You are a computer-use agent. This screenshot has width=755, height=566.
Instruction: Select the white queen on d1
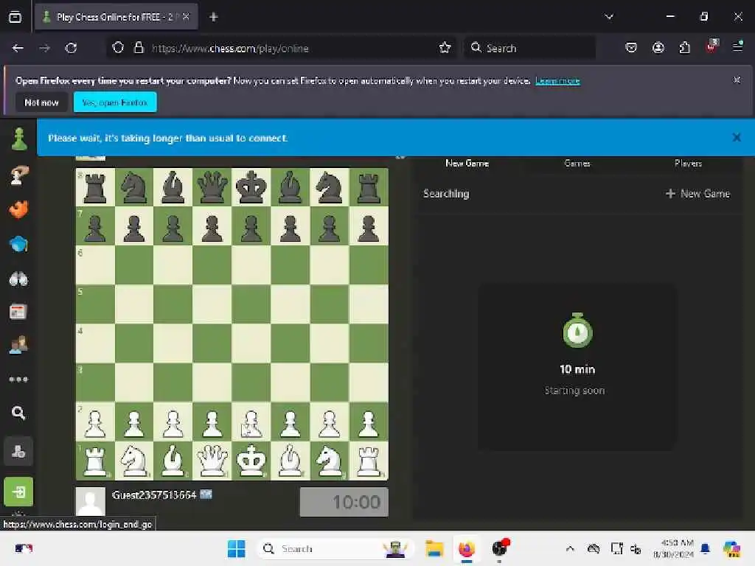click(x=212, y=461)
